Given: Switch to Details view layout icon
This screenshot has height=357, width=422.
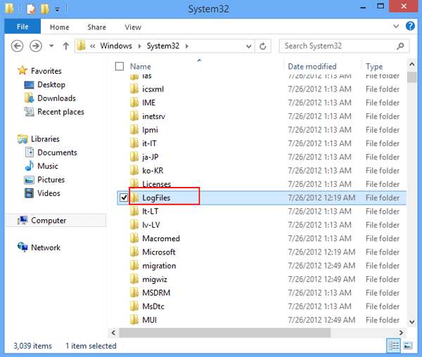Looking at the screenshot, I should (x=393, y=346).
